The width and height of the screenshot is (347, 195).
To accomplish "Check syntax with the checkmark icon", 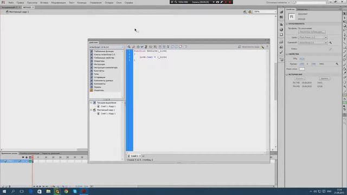I will point(142,47).
